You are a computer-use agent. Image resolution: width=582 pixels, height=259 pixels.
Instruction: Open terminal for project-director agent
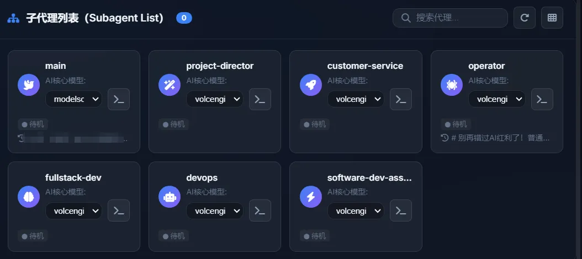(260, 99)
